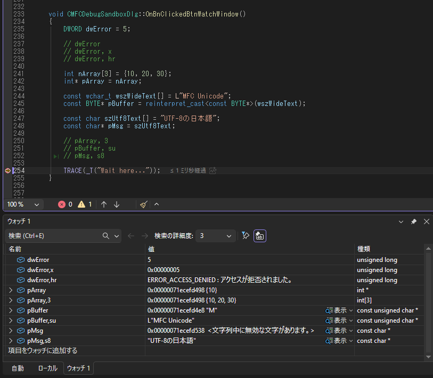Open the search depth dropdown showing 3
The height and width of the screenshot is (378, 433).
(215, 236)
